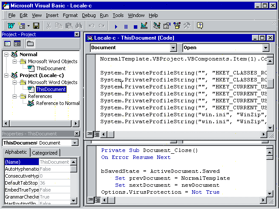The width and height of the screenshot is (279, 209).
Task: Collapse the Normal project node
Action: point(6,54)
